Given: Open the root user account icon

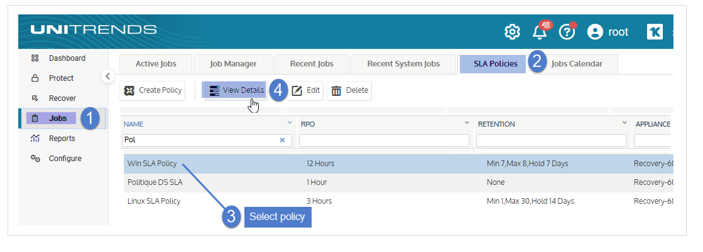Looking at the screenshot, I should pyautogui.click(x=595, y=32).
